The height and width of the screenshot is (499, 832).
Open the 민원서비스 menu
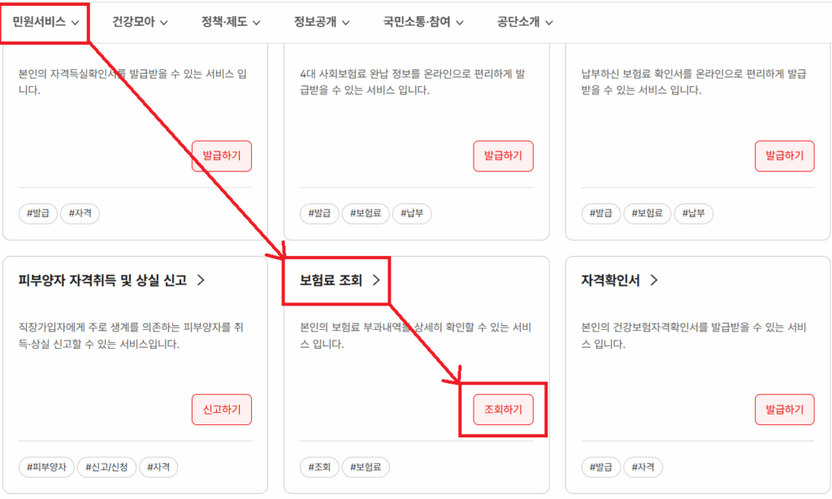coord(45,22)
